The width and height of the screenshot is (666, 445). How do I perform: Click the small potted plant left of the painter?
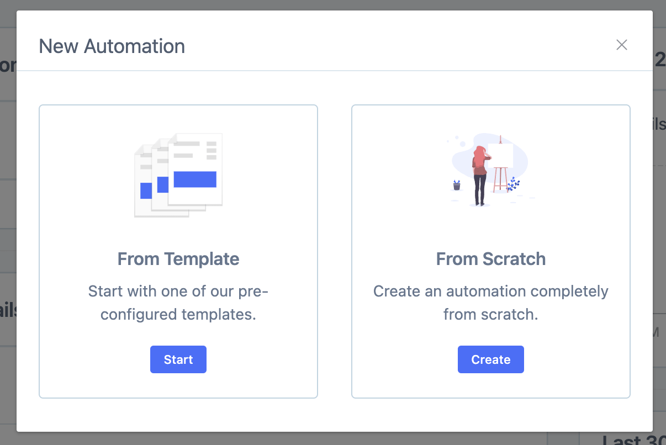tap(457, 186)
